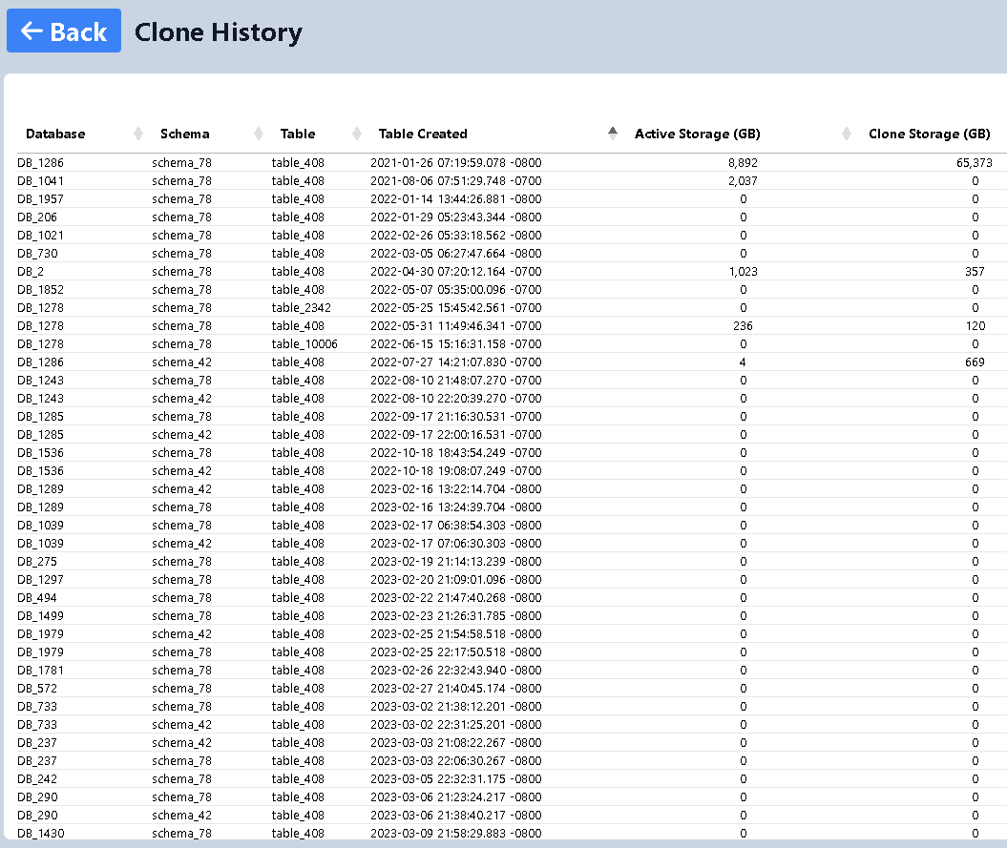Image resolution: width=1007 pixels, height=848 pixels.
Task: Click Clone Storage value 120
Action: (976, 326)
